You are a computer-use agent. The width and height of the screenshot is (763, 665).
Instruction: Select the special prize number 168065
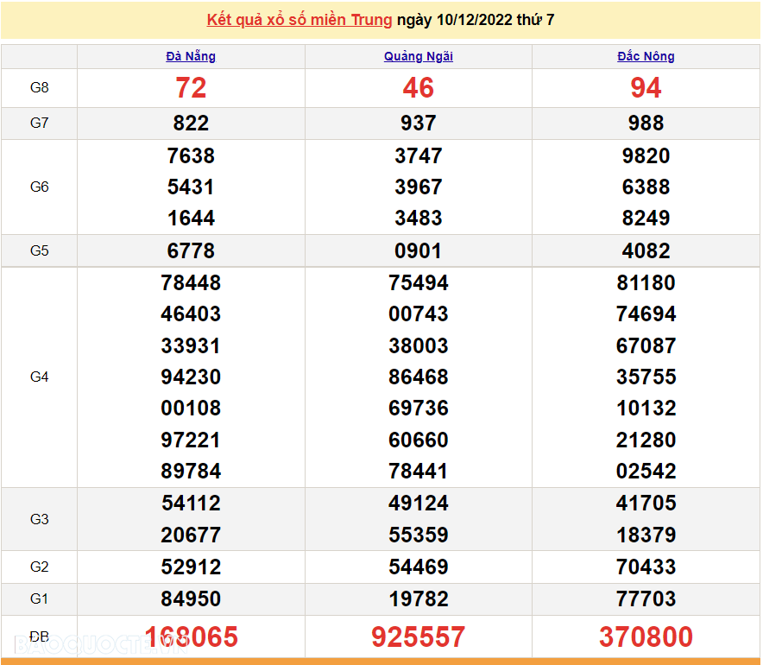coord(191,637)
